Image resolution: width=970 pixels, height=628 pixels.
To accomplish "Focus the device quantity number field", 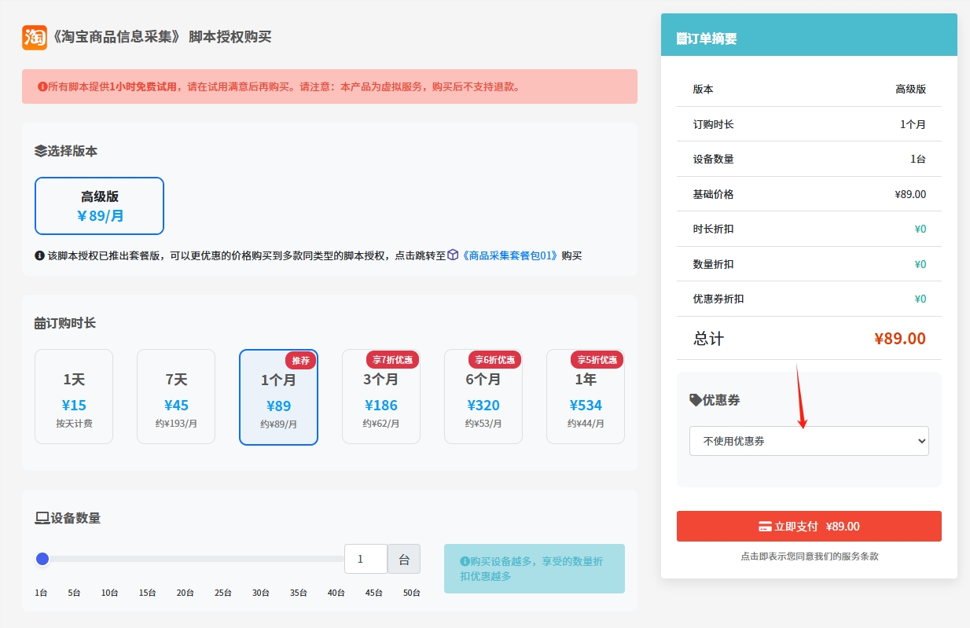I will (366, 559).
